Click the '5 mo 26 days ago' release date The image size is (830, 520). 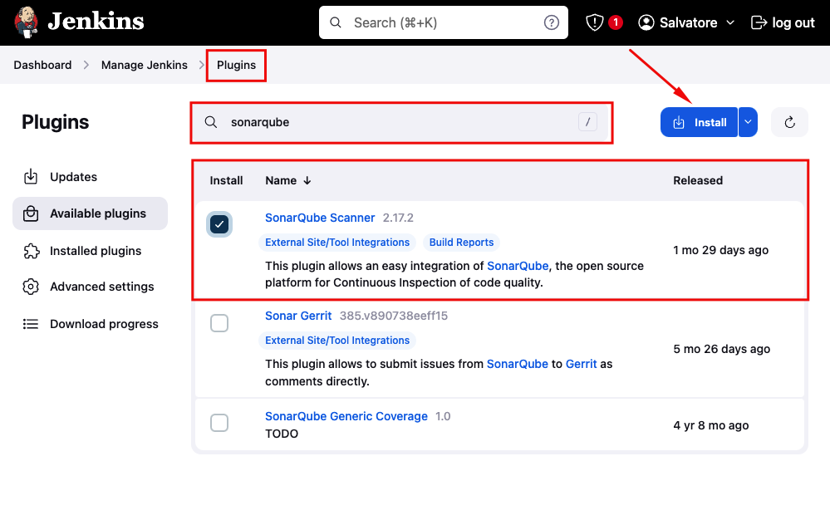721,349
